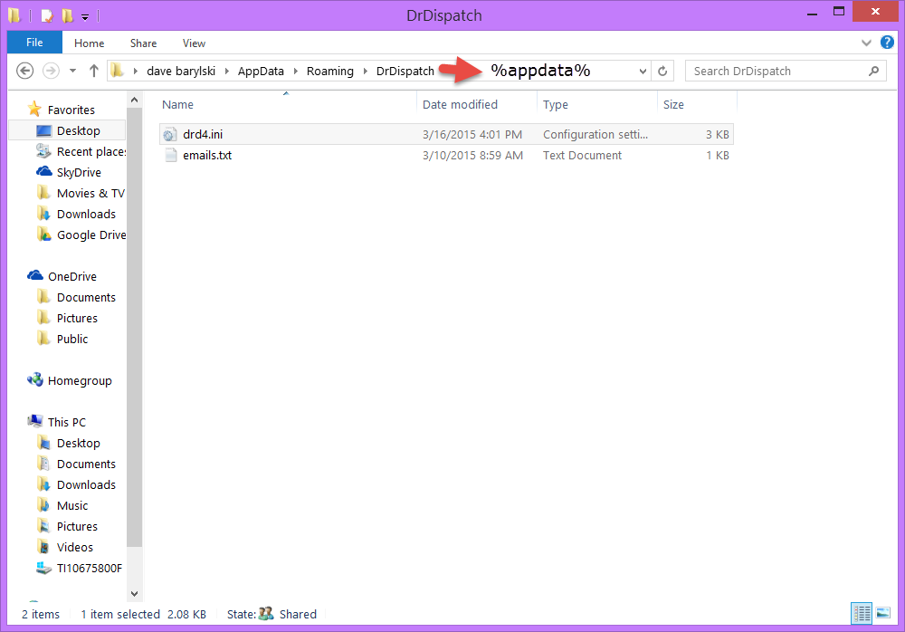This screenshot has width=905, height=632.
Task: Open Desktop under This PC
Action: (x=79, y=443)
